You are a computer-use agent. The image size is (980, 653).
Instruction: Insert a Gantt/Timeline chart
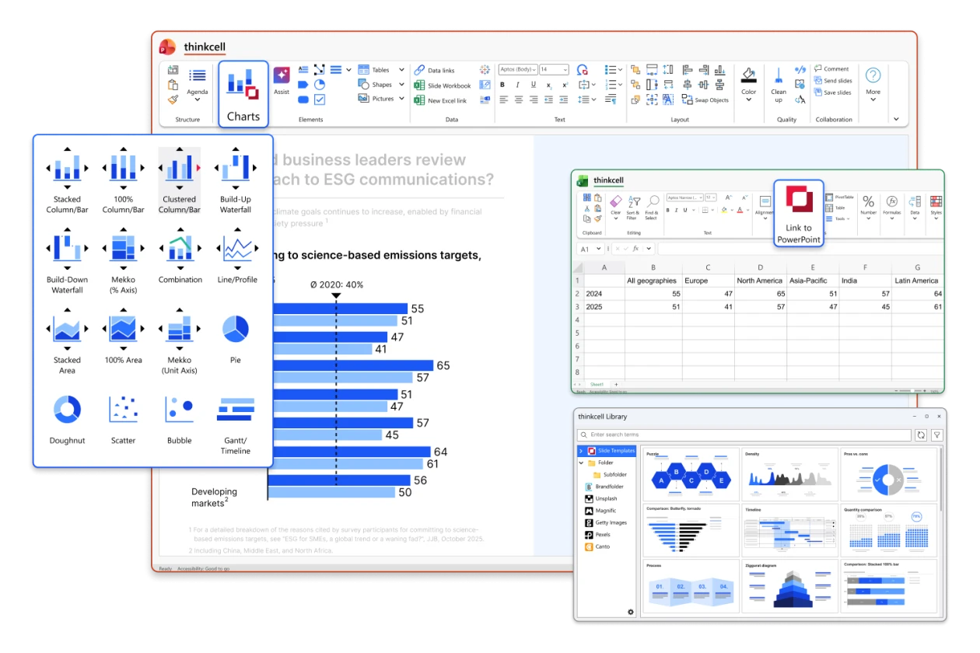(235, 425)
